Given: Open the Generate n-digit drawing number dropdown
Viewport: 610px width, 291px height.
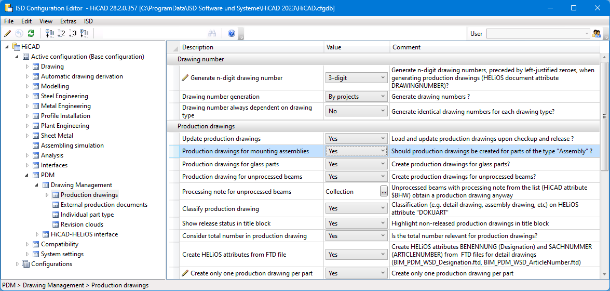Looking at the screenshot, I should (x=356, y=78).
